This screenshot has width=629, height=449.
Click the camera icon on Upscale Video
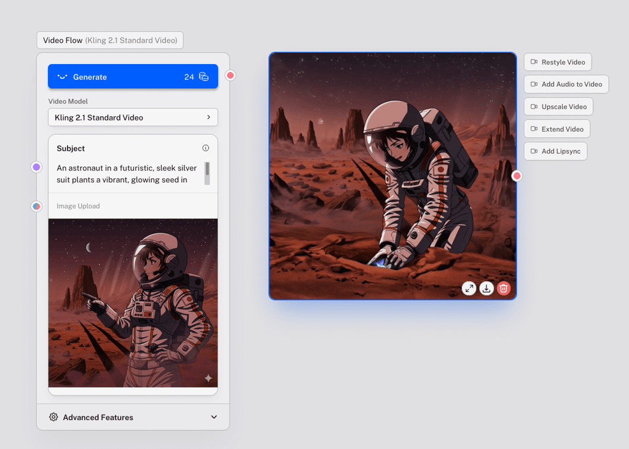coord(534,106)
